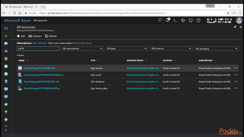Click the feedback smiley icon
This screenshot has width=244, height=137.
tap(191, 20)
